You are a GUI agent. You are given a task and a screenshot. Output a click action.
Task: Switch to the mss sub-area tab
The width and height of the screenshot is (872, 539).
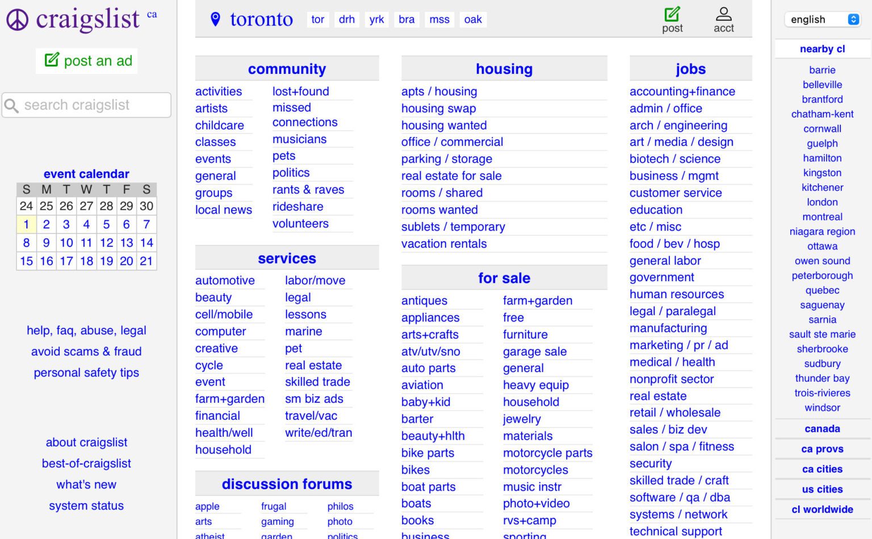tap(439, 19)
